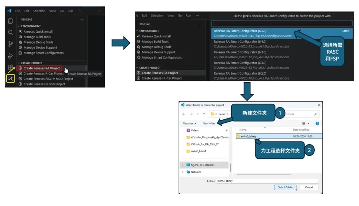Click Create Renesas RA Project in the first window

coord(42,68)
